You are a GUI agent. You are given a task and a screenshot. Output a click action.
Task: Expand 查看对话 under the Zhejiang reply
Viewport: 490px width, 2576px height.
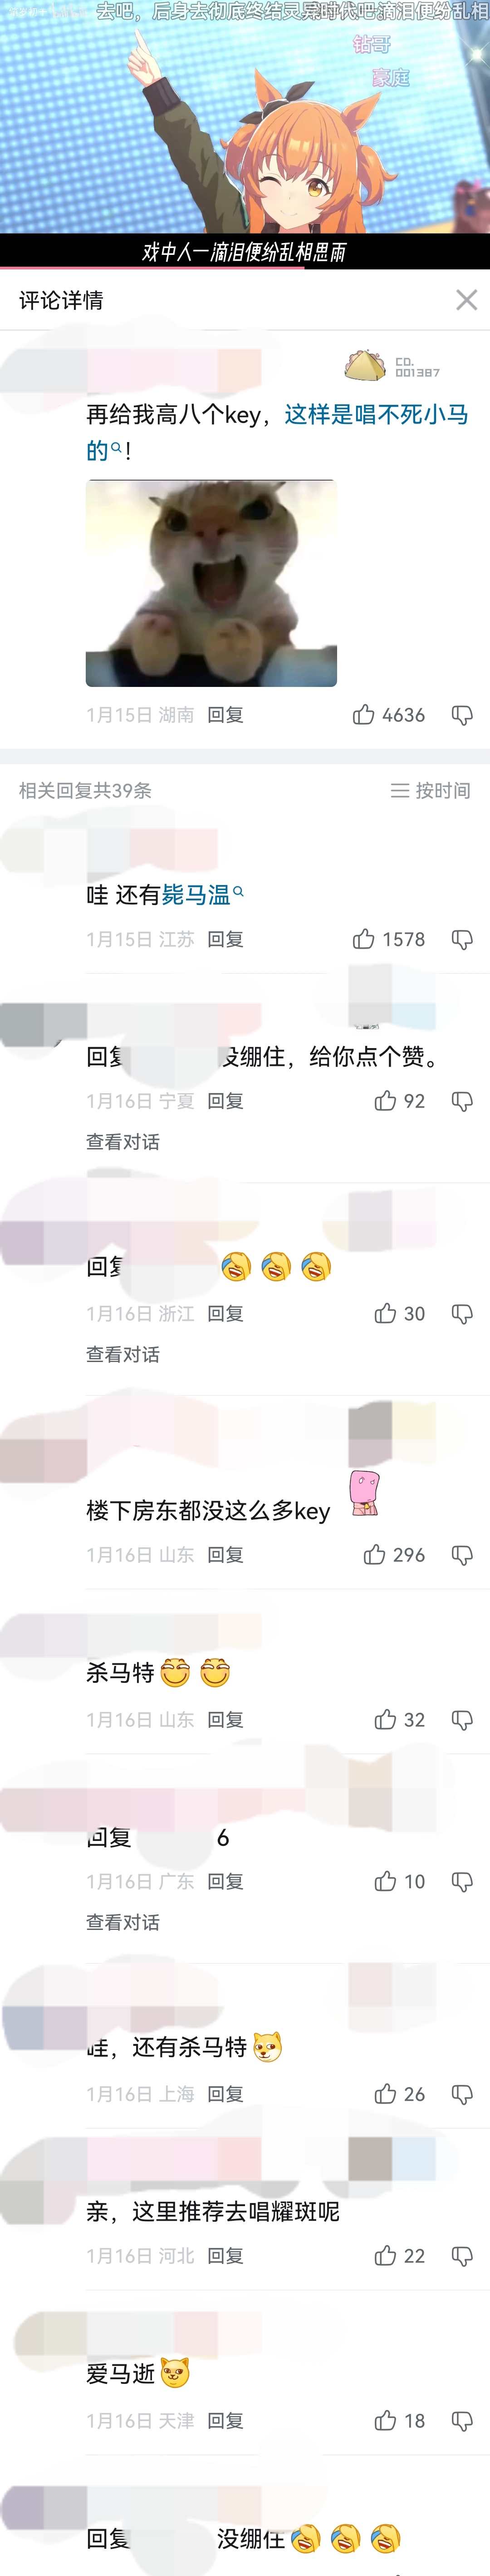tap(123, 1355)
